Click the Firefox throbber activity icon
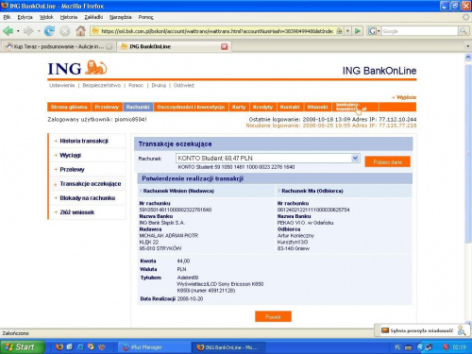The image size is (472, 354). 466,17
